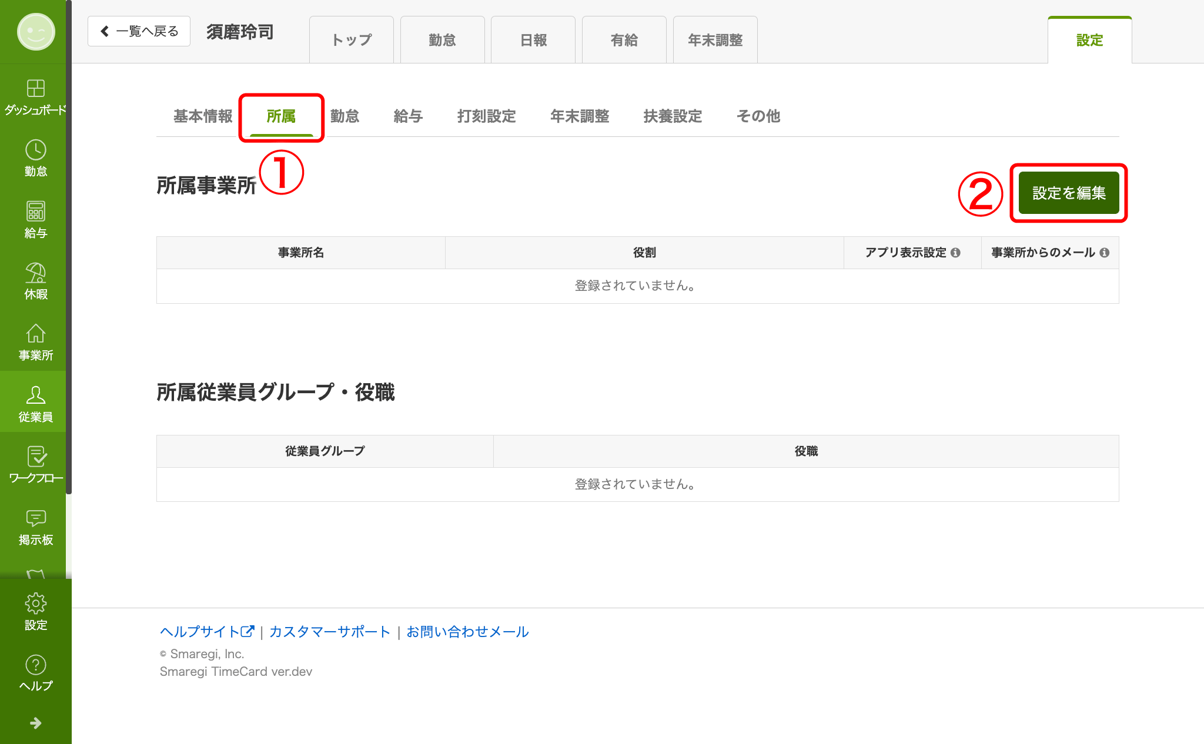Open the カスタマーサポート link
The width and height of the screenshot is (1204, 744).
click(329, 632)
